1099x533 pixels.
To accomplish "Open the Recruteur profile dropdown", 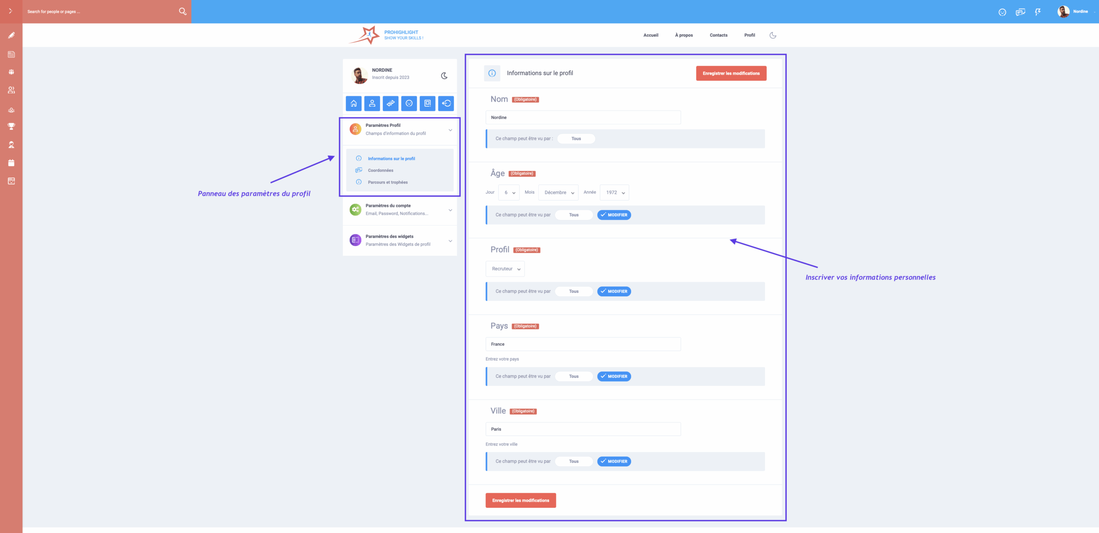I will point(505,269).
